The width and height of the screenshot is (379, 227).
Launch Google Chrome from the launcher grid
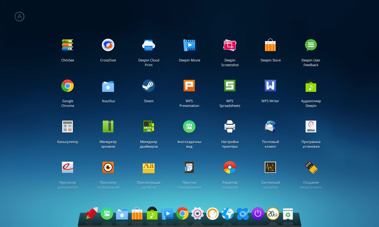coord(68,86)
